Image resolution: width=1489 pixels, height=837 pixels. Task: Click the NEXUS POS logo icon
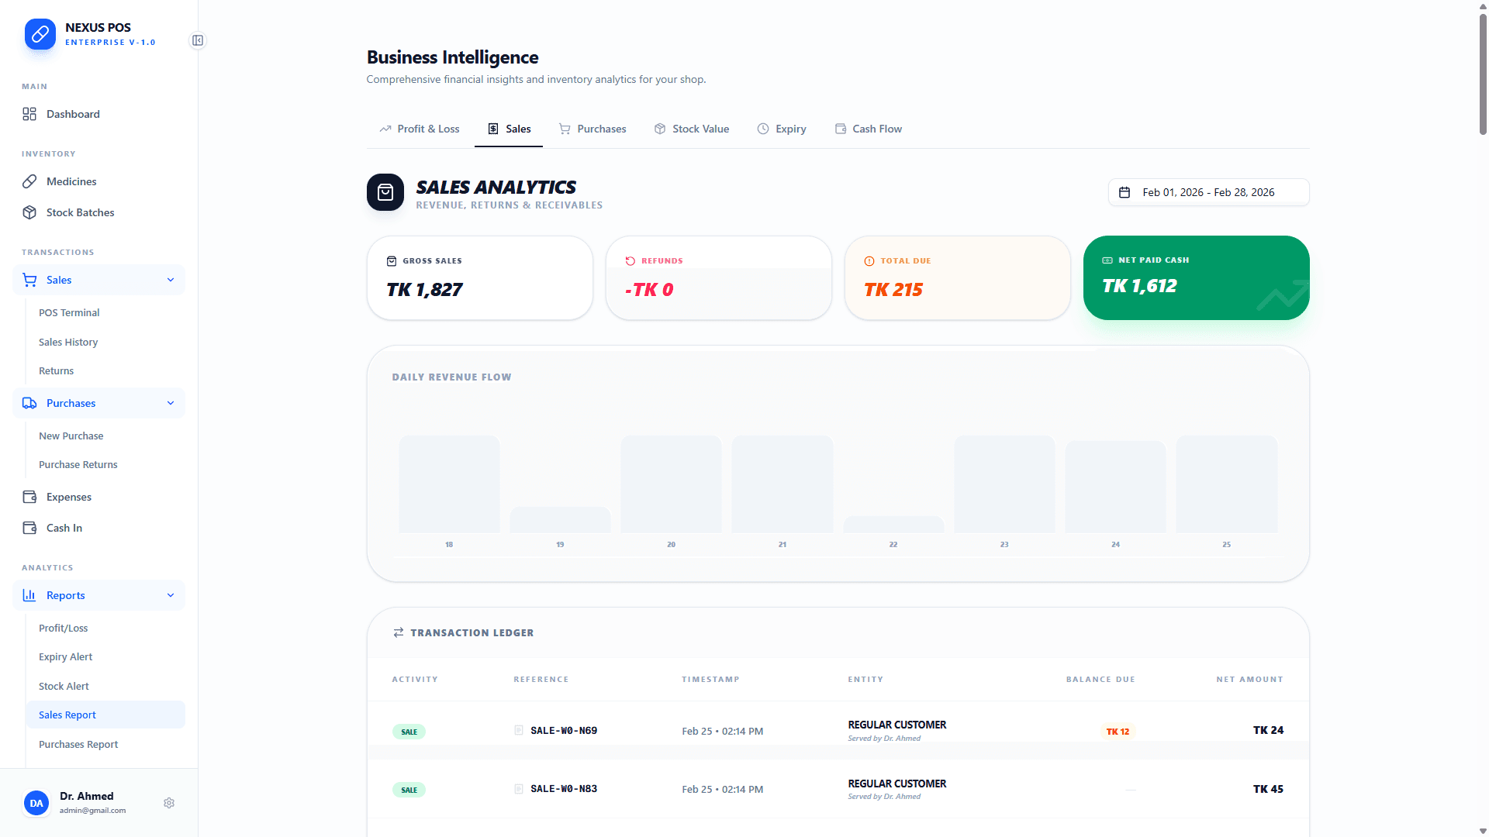(40, 34)
